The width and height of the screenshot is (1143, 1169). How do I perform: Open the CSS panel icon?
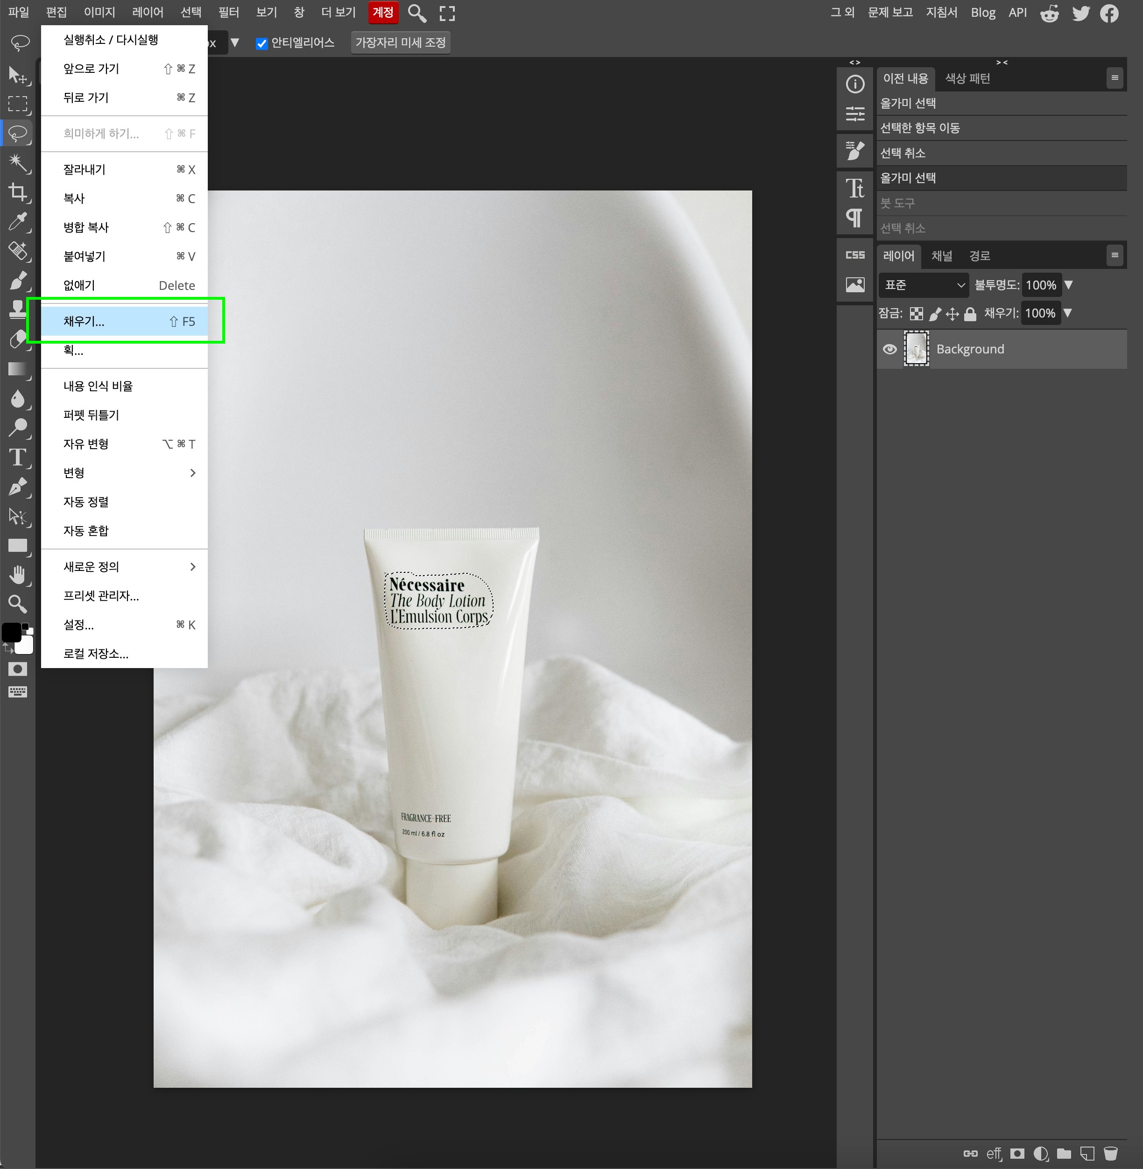tap(855, 255)
